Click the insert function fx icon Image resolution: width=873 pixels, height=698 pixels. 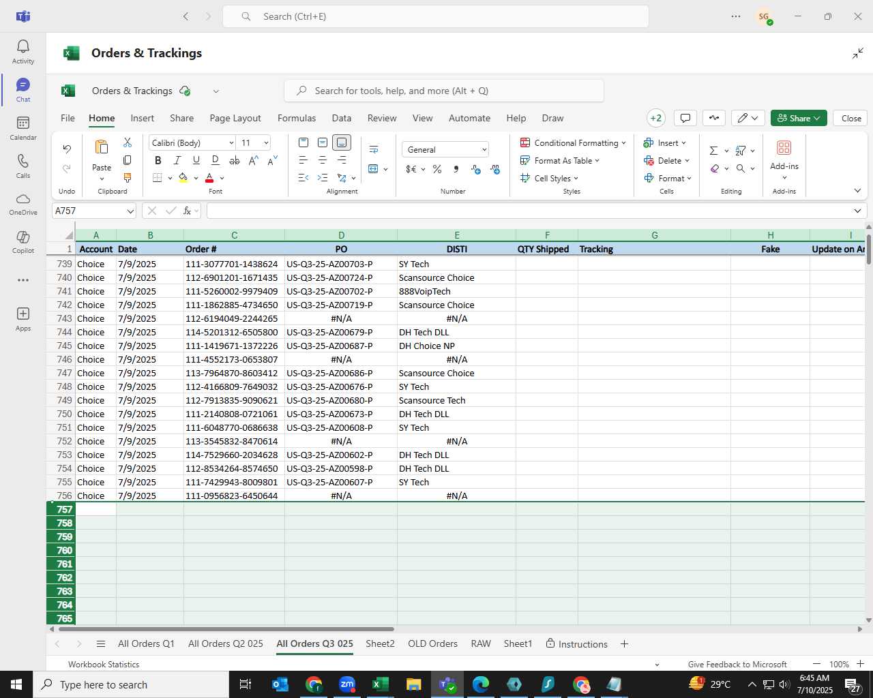pos(187,211)
